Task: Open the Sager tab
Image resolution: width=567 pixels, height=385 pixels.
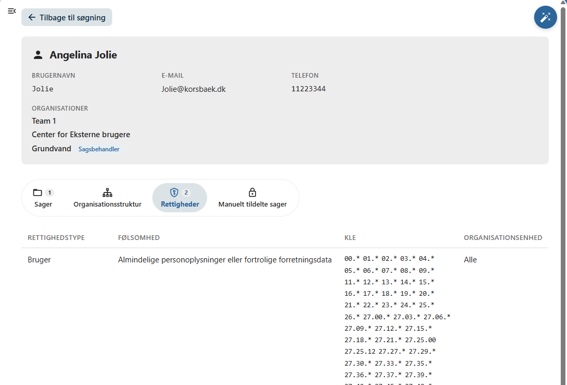Action: coord(43,198)
